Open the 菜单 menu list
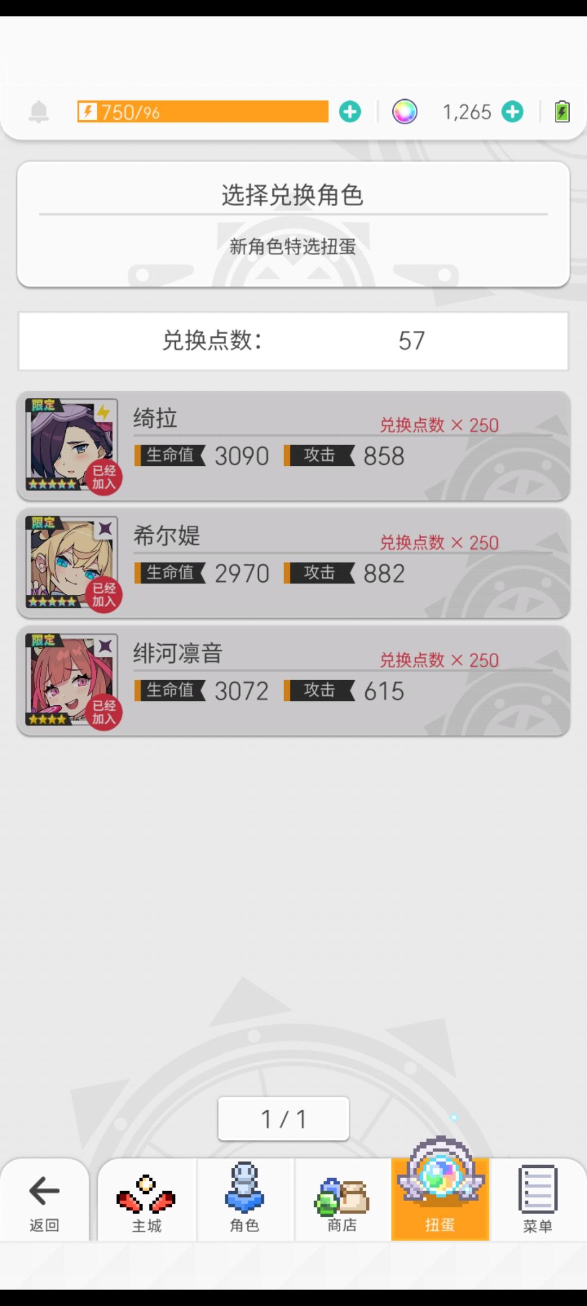 pos(538,1200)
